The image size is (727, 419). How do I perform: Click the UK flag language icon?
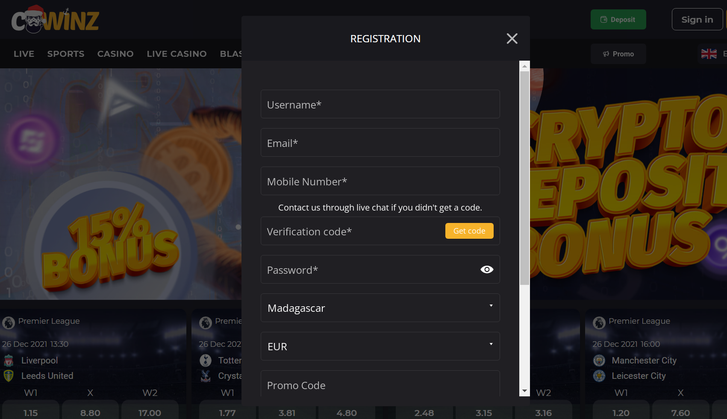point(709,54)
